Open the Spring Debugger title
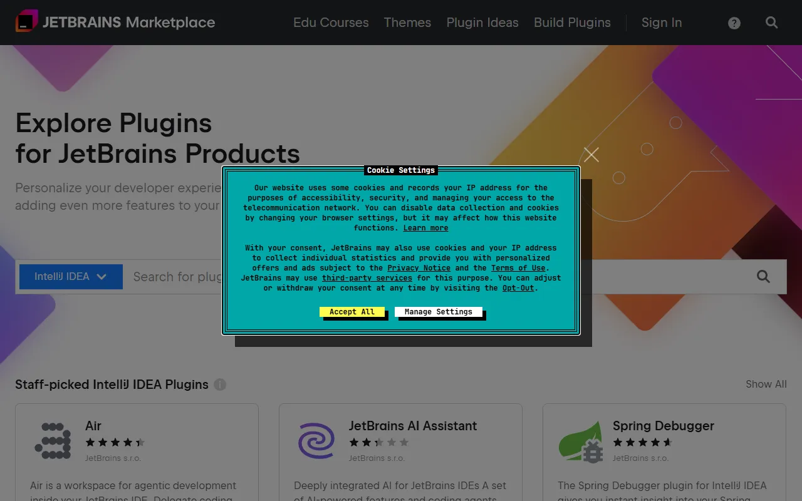 coord(664,426)
